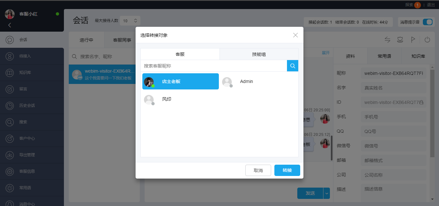
Task: Collapse sidebar with back chevron arrow
Action: pyautogui.click(x=10, y=25)
